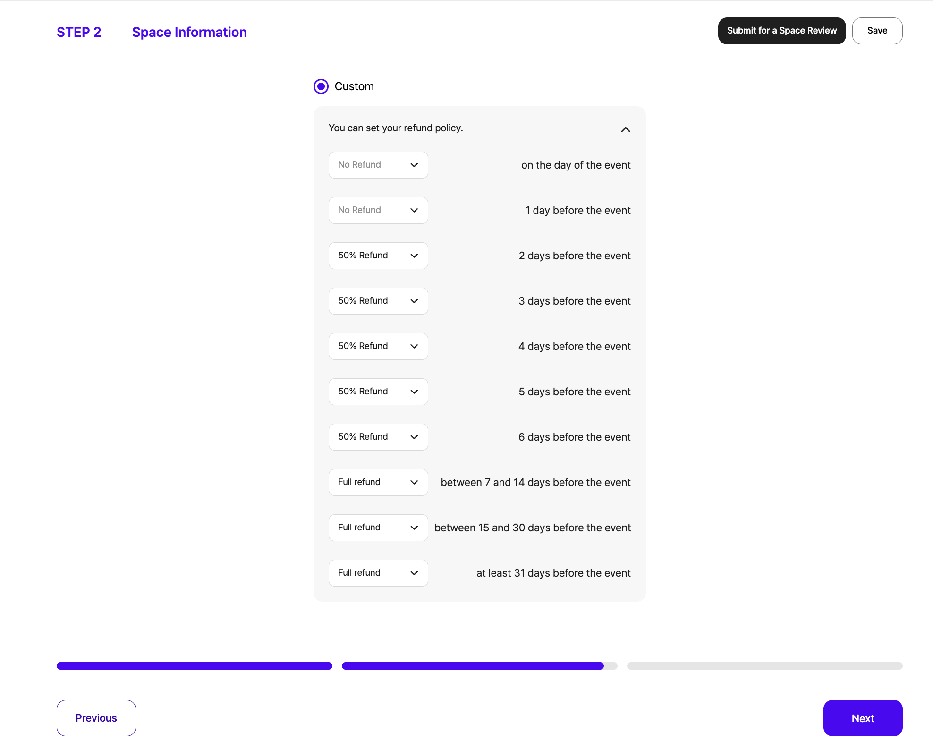The height and width of the screenshot is (750, 933).
Task: Open refund dropdown for 1 day before
Action: click(x=378, y=210)
